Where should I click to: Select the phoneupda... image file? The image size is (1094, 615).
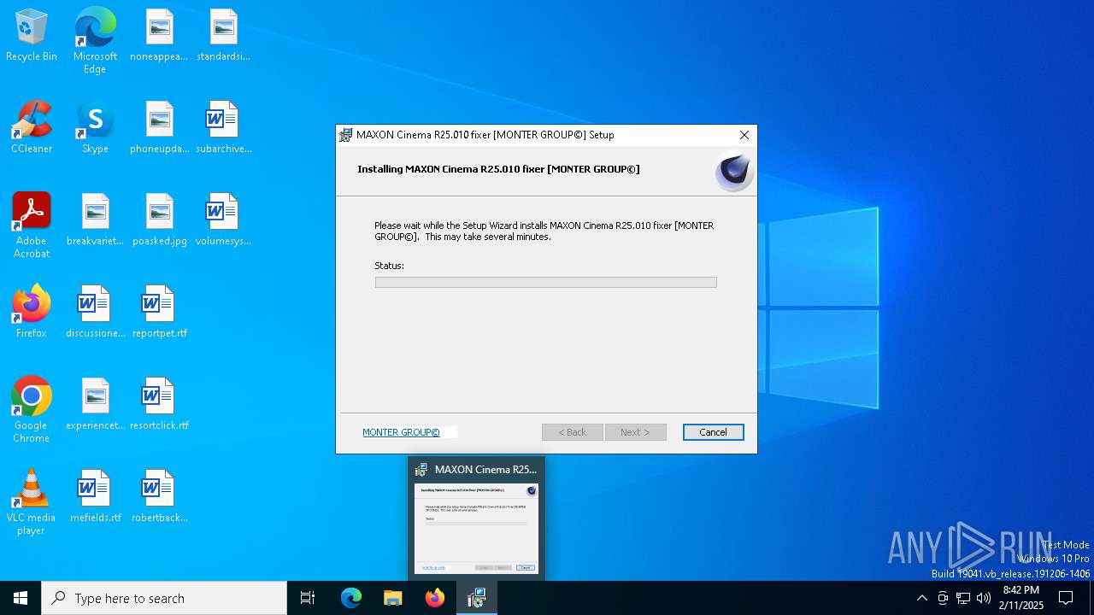(x=159, y=128)
